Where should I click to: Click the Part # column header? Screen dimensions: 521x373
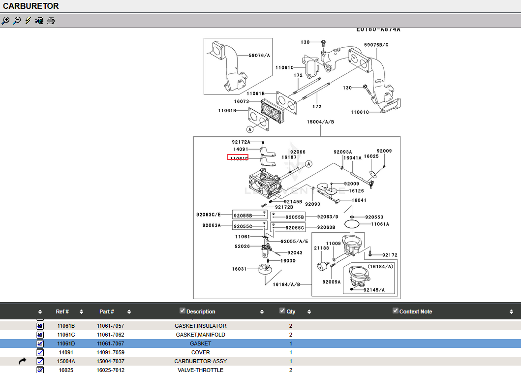click(107, 311)
